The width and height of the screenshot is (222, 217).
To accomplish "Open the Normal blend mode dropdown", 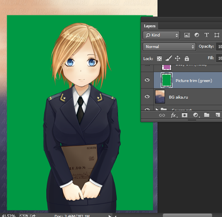I will click(x=169, y=47).
